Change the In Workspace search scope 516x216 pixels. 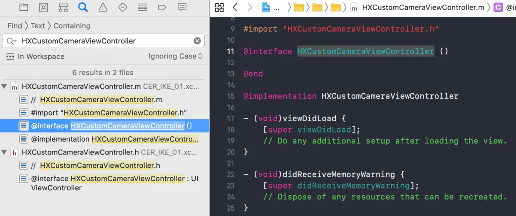(x=35, y=56)
